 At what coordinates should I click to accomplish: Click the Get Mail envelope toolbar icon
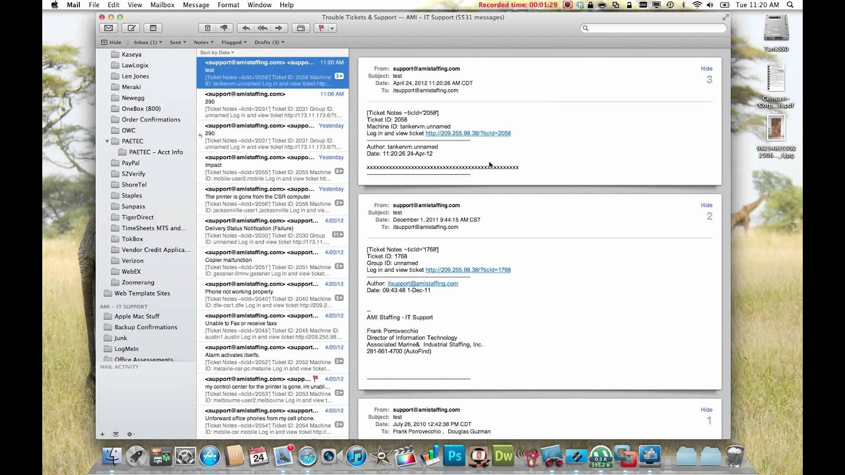108,28
